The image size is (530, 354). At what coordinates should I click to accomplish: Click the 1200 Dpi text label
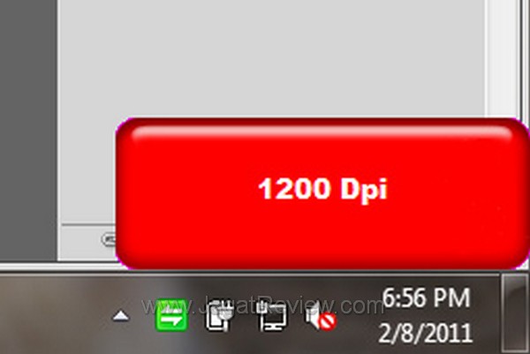(322, 189)
